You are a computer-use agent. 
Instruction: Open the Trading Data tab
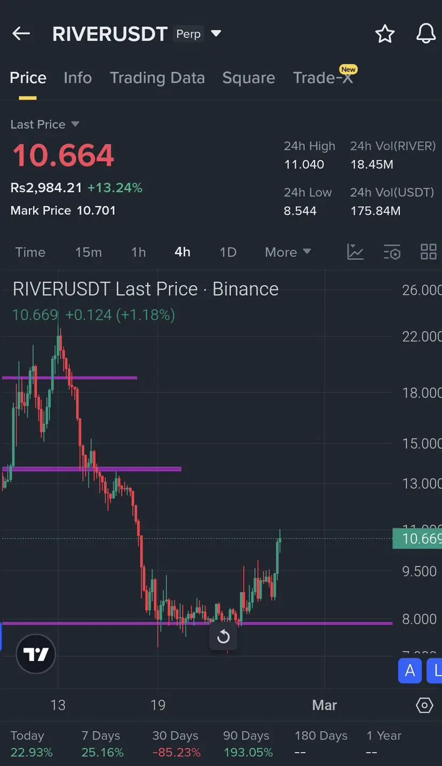pyautogui.click(x=157, y=78)
